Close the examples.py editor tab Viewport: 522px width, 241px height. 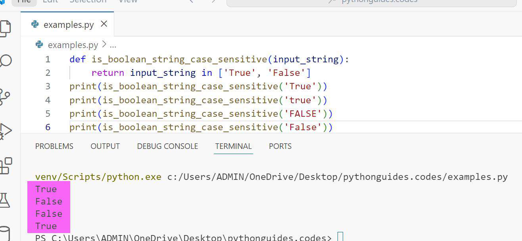[104, 24]
